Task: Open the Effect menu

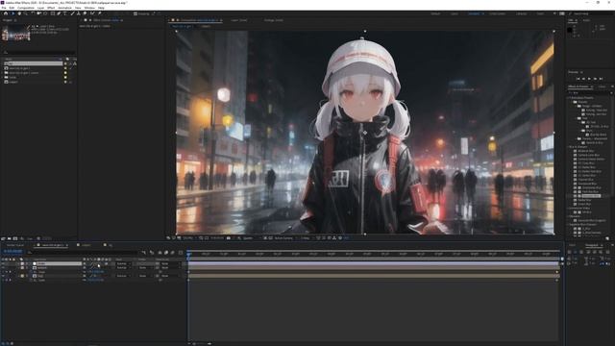Action: [51, 8]
